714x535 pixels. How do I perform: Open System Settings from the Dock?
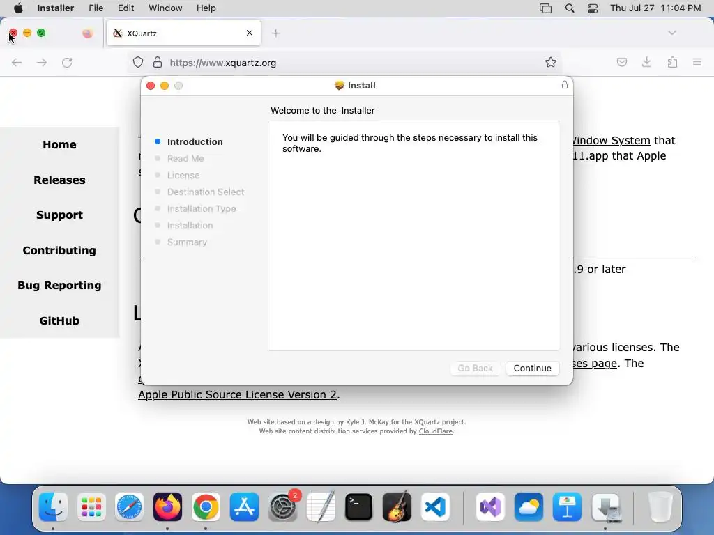pyautogui.click(x=283, y=507)
